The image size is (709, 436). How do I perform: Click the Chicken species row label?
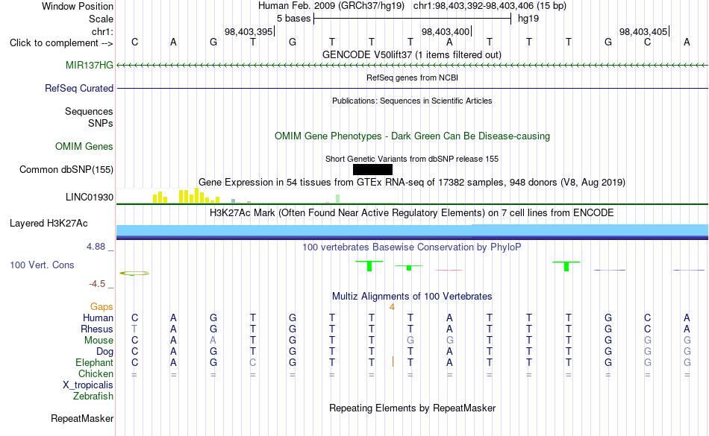coord(96,373)
